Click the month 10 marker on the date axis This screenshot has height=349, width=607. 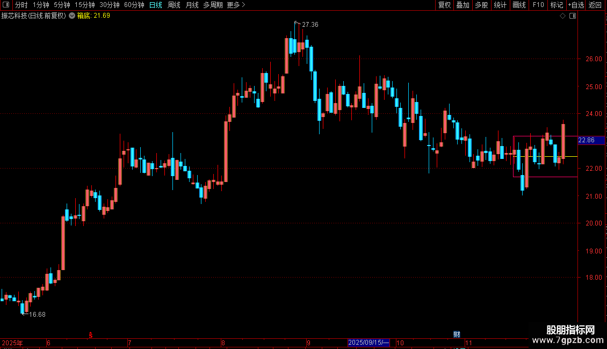pos(400,343)
